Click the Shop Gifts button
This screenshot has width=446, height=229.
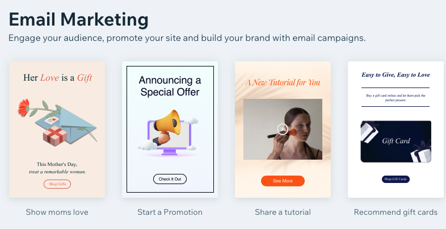(x=57, y=184)
